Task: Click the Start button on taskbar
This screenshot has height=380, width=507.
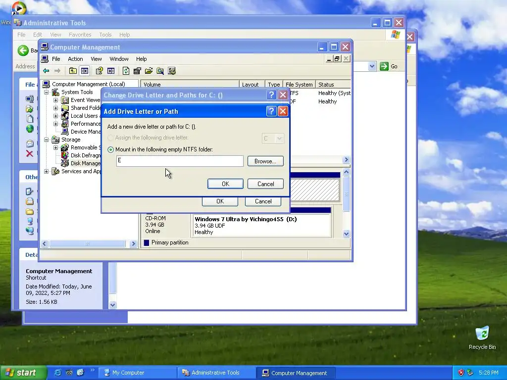Action: click(x=23, y=373)
